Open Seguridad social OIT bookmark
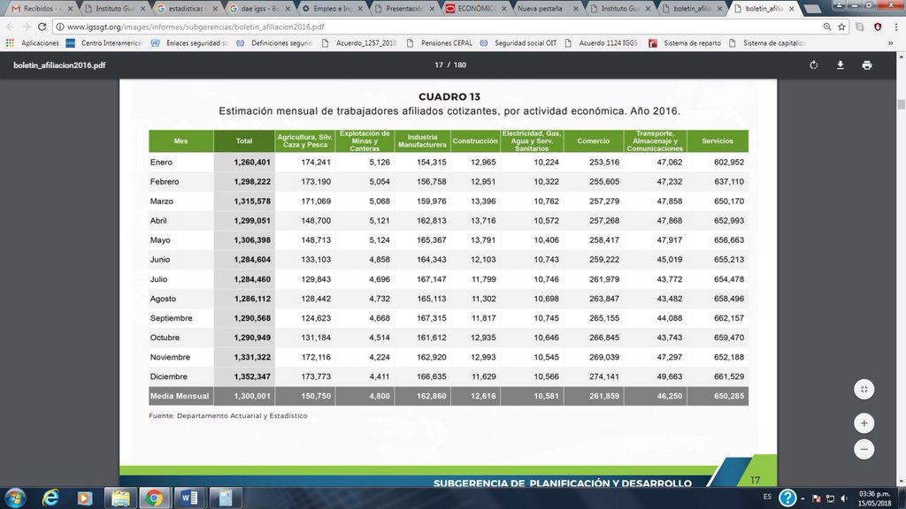Viewport: 906px width, 509px height. pyautogui.click(x=518, y=42)
